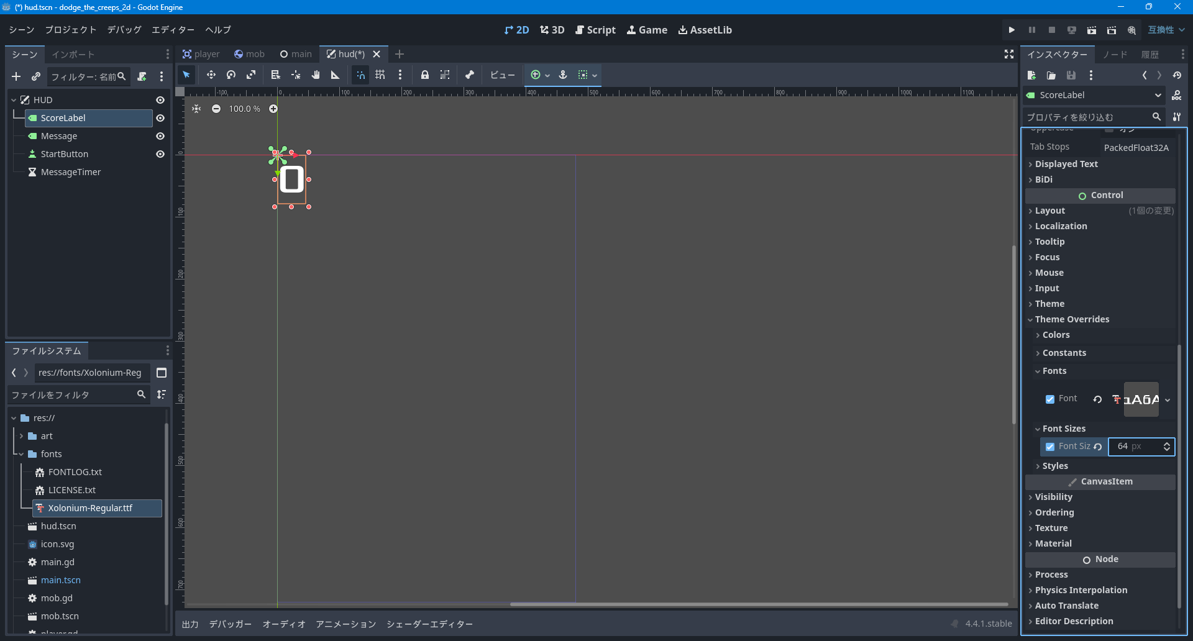Uncheck the Font override checkbox

click(1050, 399)
